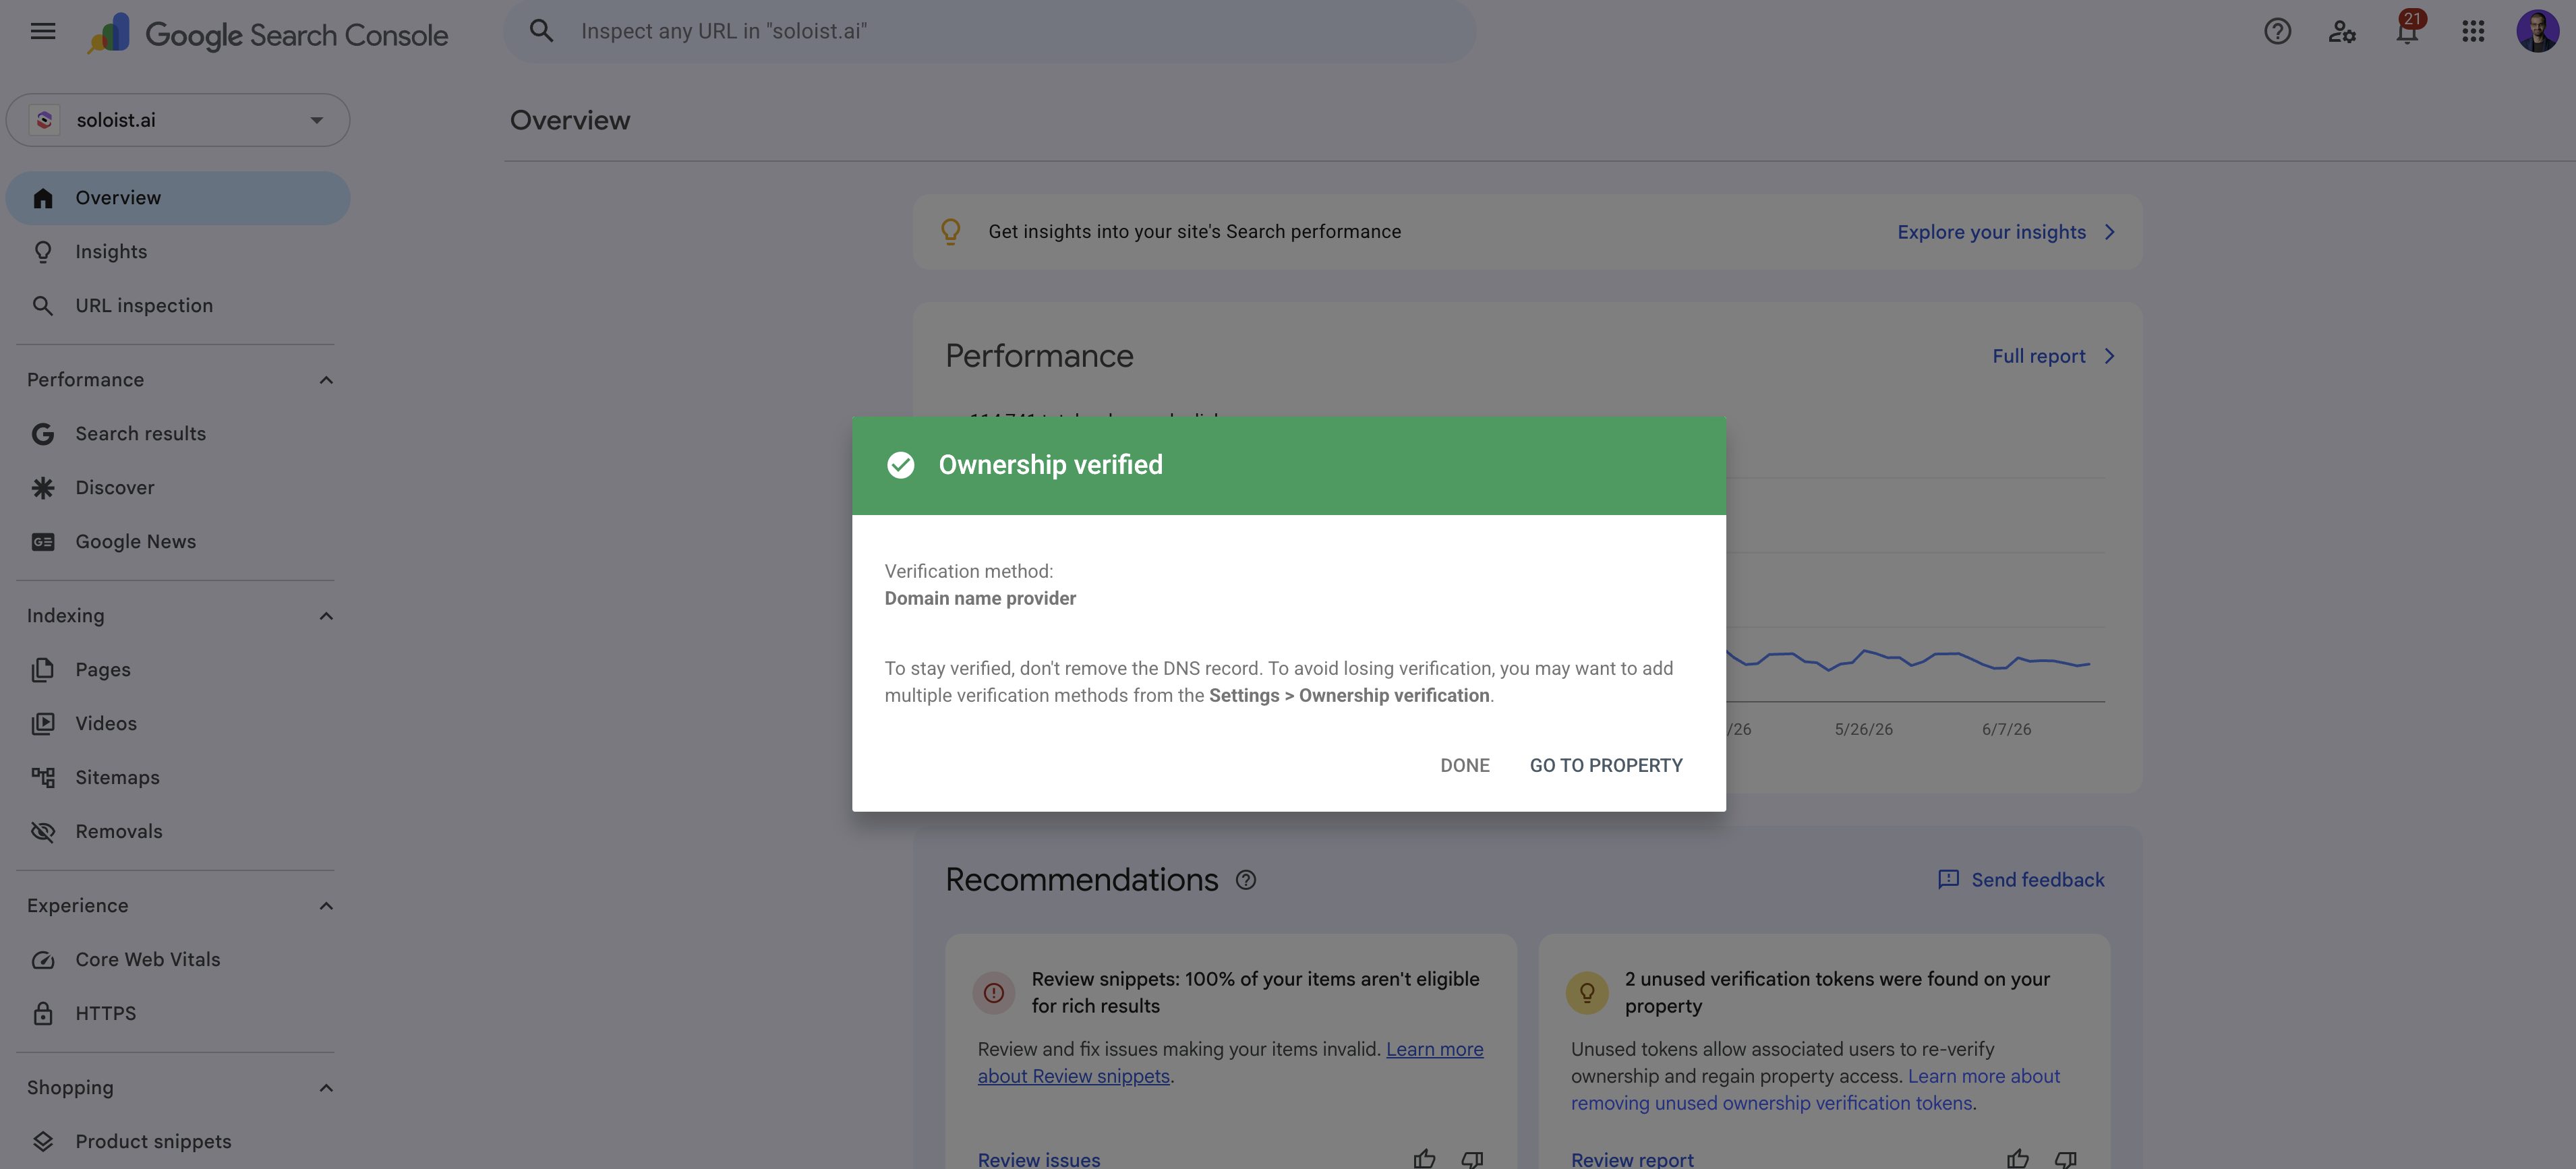Click the Google Search Console logo
The image size is (2576, 1169).
(x=267, y=33)
